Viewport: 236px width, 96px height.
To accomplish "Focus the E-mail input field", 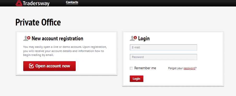I will [x=163, y=47].
